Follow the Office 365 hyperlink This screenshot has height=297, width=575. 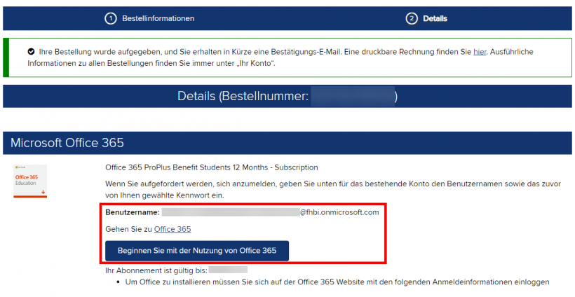[172, 229]
